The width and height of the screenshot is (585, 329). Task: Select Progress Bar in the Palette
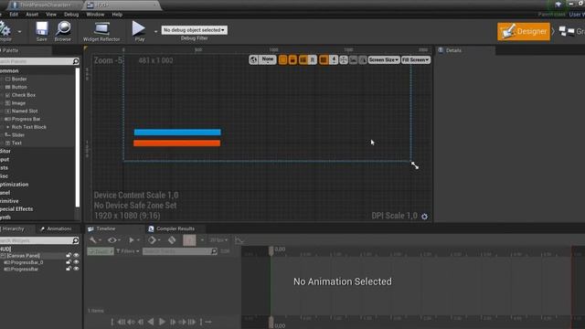coord(26,119)
